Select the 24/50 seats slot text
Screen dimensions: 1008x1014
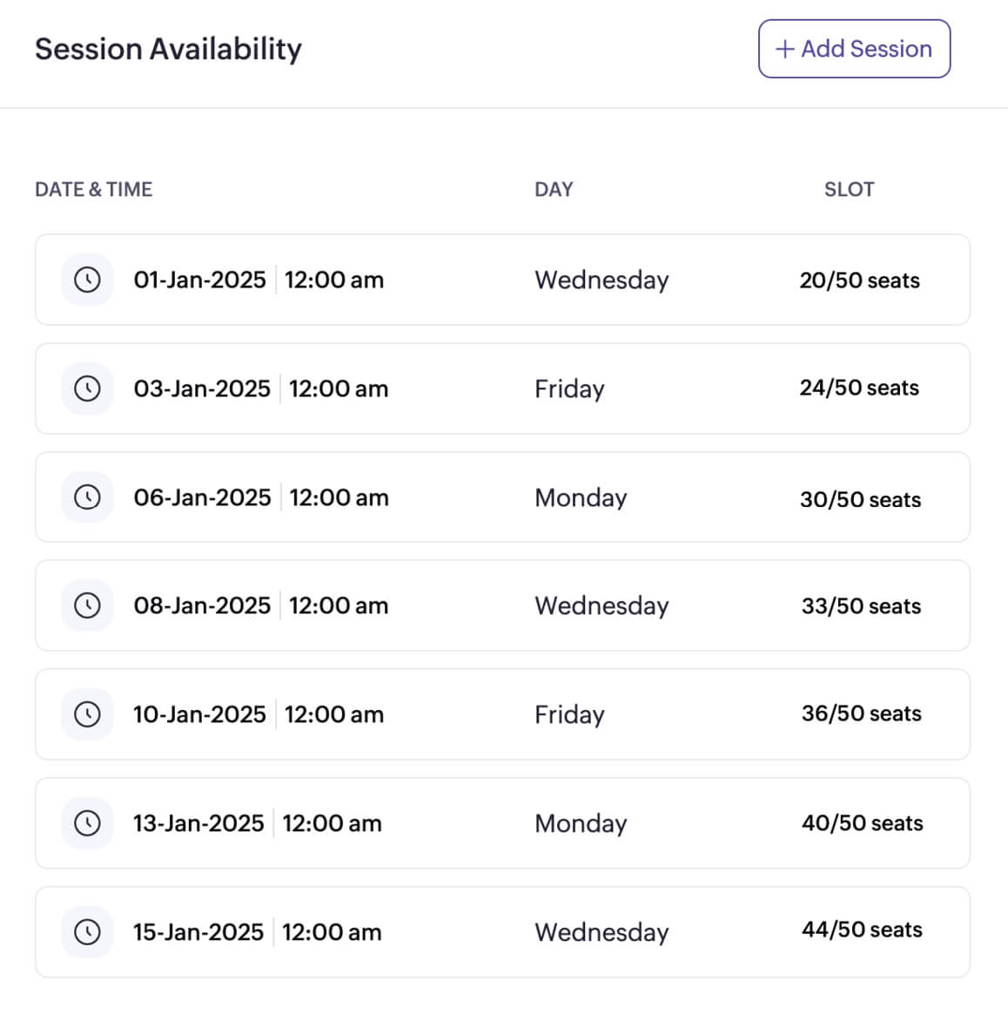[859, 388]
